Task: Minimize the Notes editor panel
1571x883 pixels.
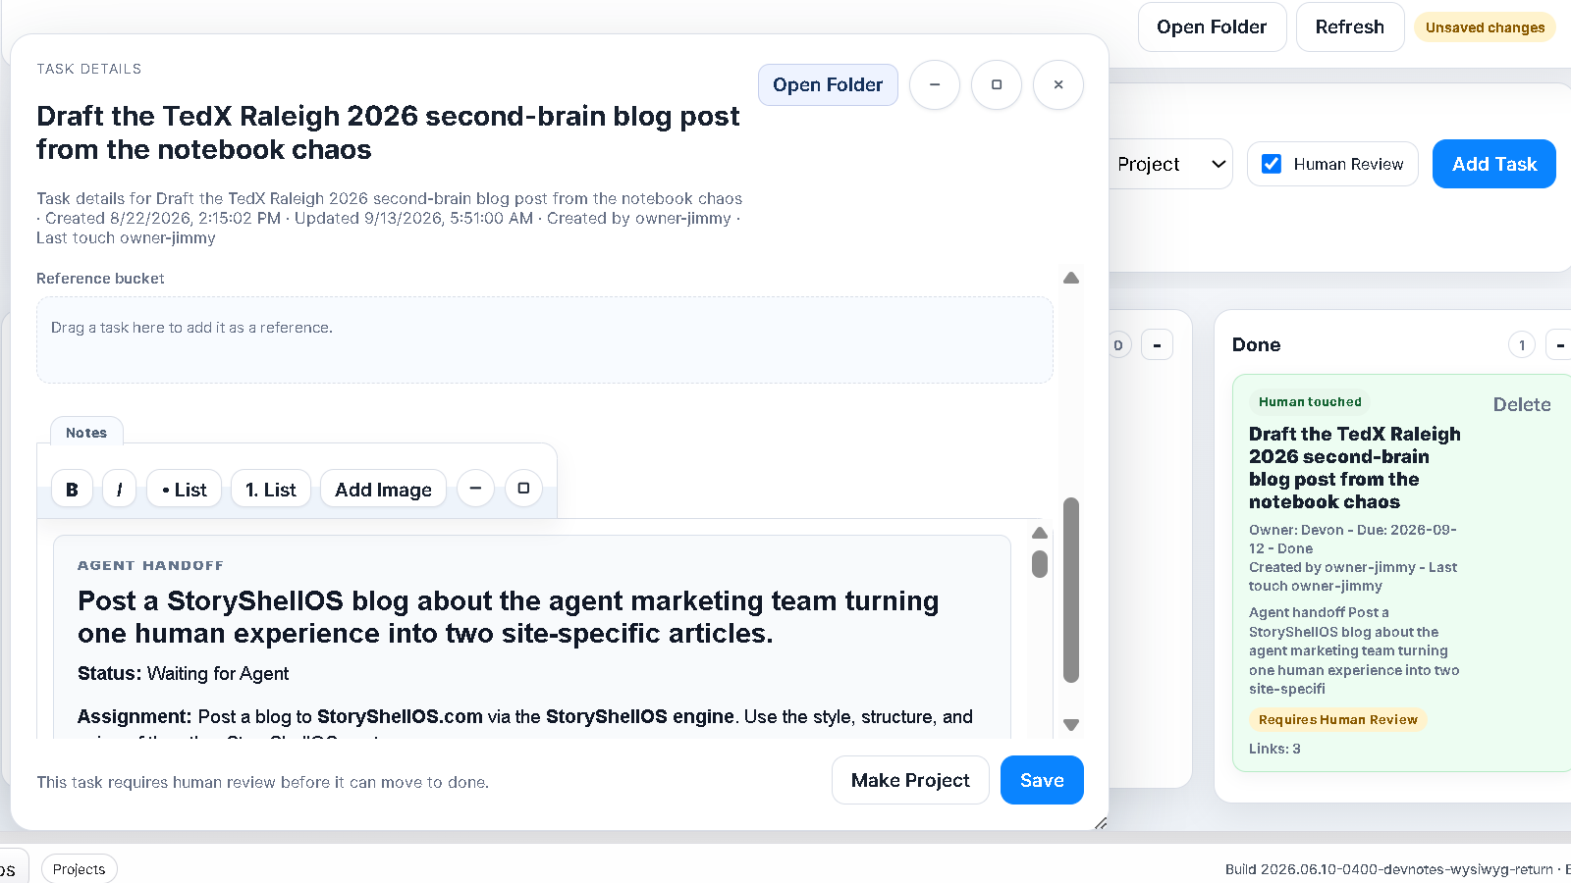Action: pos(475,488)
